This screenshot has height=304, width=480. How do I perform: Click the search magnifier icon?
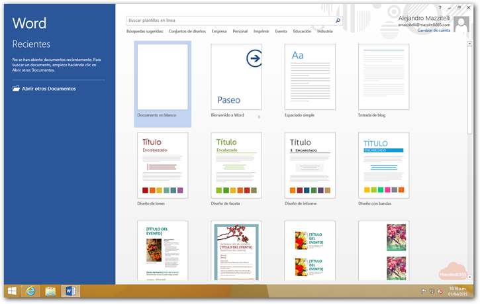338,21
